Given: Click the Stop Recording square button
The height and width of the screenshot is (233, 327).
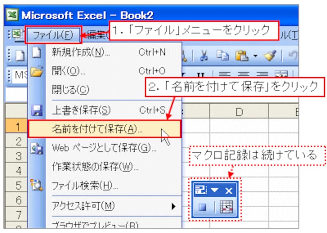Looking at the screenshot, I should 202,207.
